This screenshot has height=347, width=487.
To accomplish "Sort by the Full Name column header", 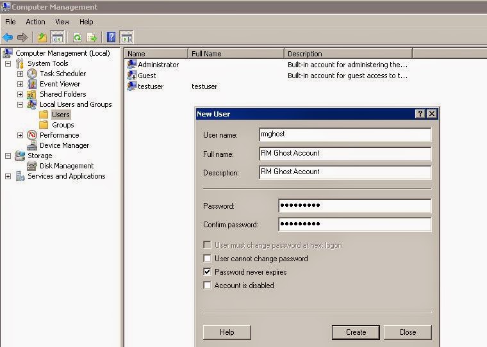I will click(236, 54).
